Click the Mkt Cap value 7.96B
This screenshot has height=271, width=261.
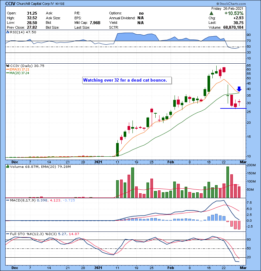pos(95,23)
